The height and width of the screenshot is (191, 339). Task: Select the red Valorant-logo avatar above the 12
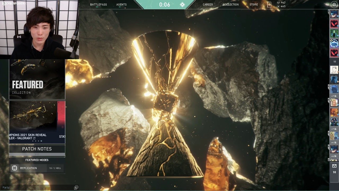[x=334, y=53]
